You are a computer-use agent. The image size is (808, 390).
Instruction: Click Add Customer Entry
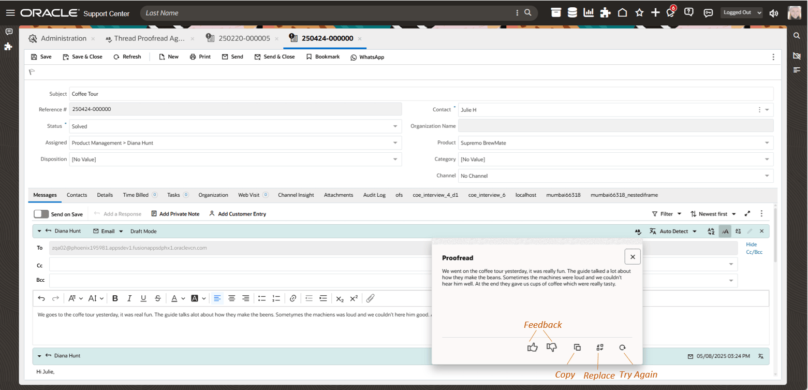tap(237, 214)
